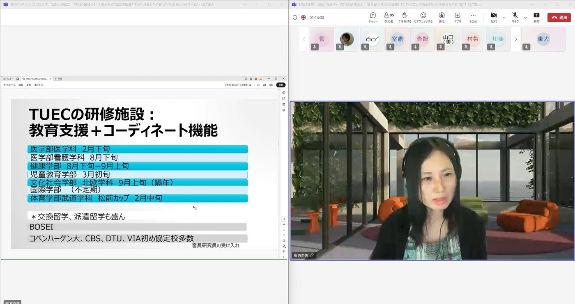Click the red recording indicator icon
The image size is (575, 304).
tap(304, 18)
